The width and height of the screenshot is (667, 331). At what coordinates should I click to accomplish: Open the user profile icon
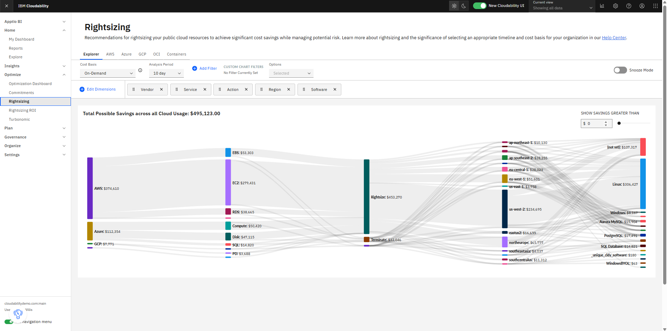coord(642,6)
